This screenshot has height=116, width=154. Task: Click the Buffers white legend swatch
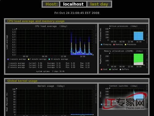click(120, 69)
